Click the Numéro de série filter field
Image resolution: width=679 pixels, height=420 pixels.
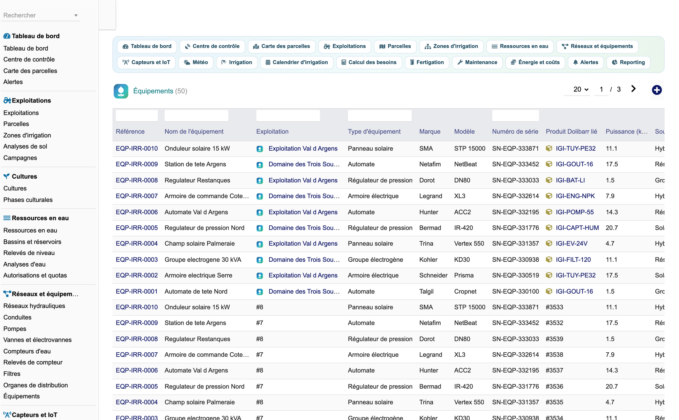tap(515, 115)
